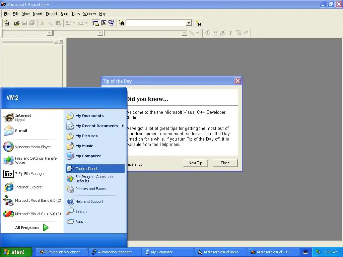
Task: Close Tip of the Day with X
Action: coord(237,81)
